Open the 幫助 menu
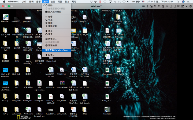Image resolution: width=193 pixels, height=120 pixels. point(74,2)
